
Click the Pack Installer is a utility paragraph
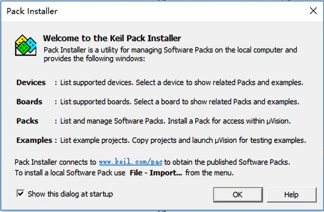pos(170,54)
